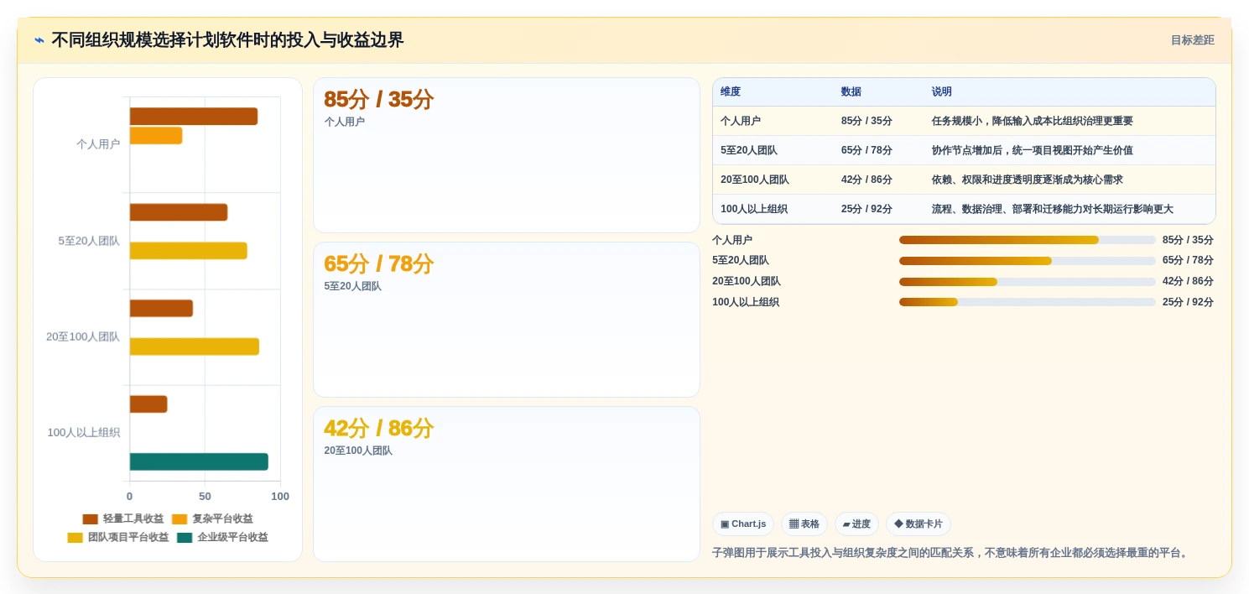The height and width of the screenshot is (594, 1249).
Task: Click the description about 依赖、权限和进度透明度
Action: (1028, 180)
